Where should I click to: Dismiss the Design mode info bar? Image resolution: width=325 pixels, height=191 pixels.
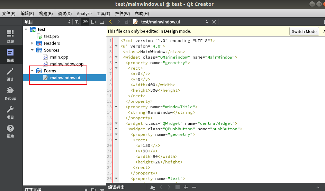pyautogui.click(x=324, y=31)
